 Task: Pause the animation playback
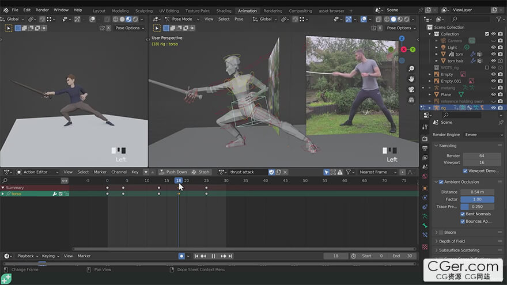click(x=213, y=256)
